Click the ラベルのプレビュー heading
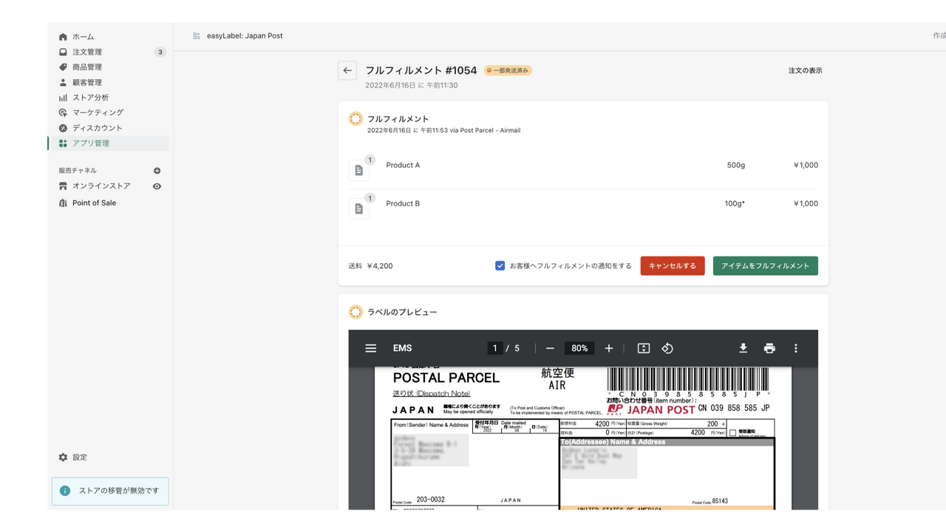This screenshot has height=532, width=946. click(402, 313)
